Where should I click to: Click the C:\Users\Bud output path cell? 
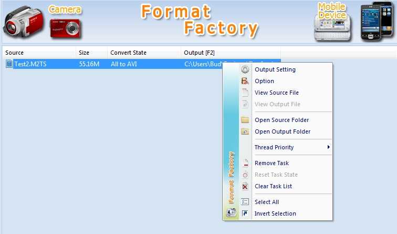point(203,64)
